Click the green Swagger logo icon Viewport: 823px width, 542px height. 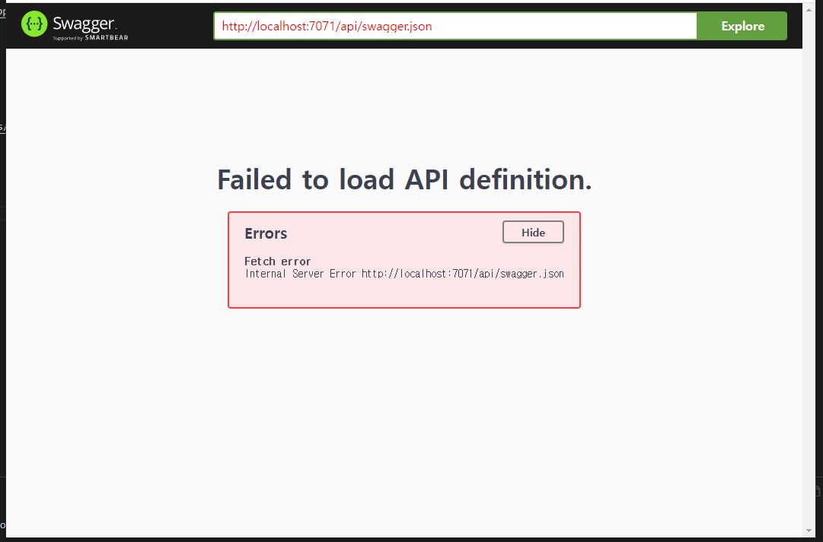point(34,24)
